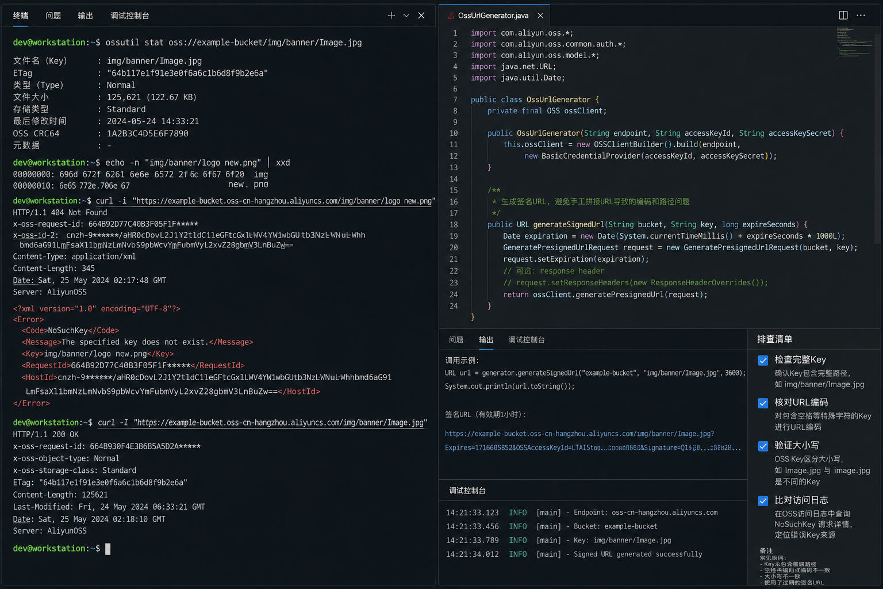The image size is (883, 589).
Task: Open terminal dropdown chevron
Action: (406, 16)
